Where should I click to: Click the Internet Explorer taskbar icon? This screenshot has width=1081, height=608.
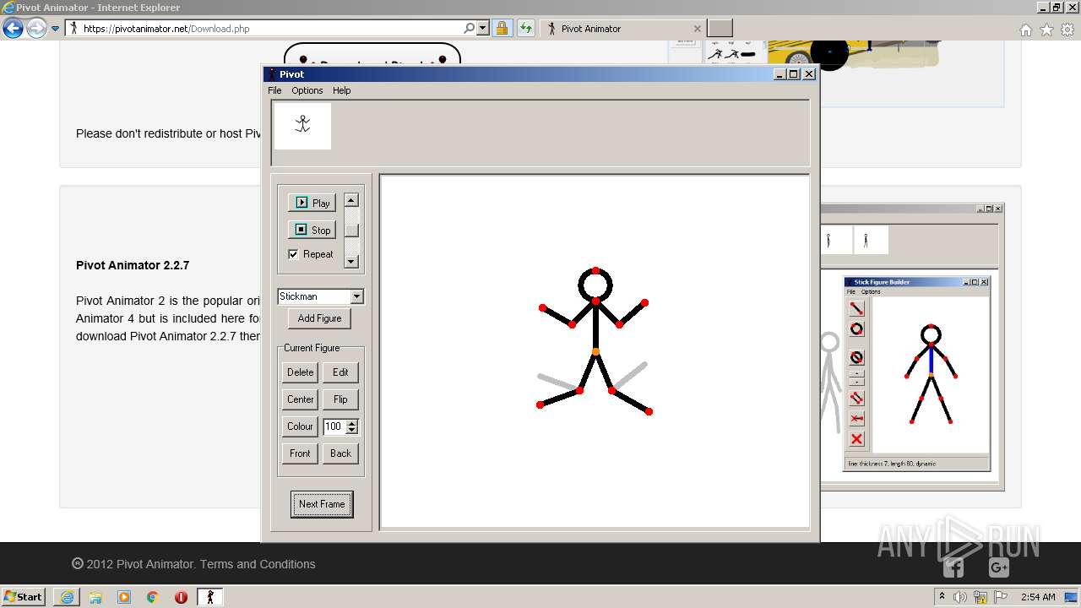click(x=67, y=597)
